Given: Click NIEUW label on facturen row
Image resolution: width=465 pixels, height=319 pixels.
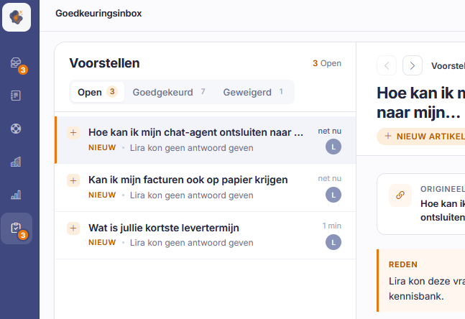Looking at the screenshot, I should click(102, 195).
